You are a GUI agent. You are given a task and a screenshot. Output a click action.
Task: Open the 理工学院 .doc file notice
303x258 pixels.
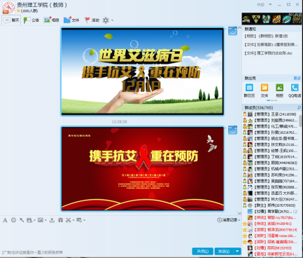268,53
